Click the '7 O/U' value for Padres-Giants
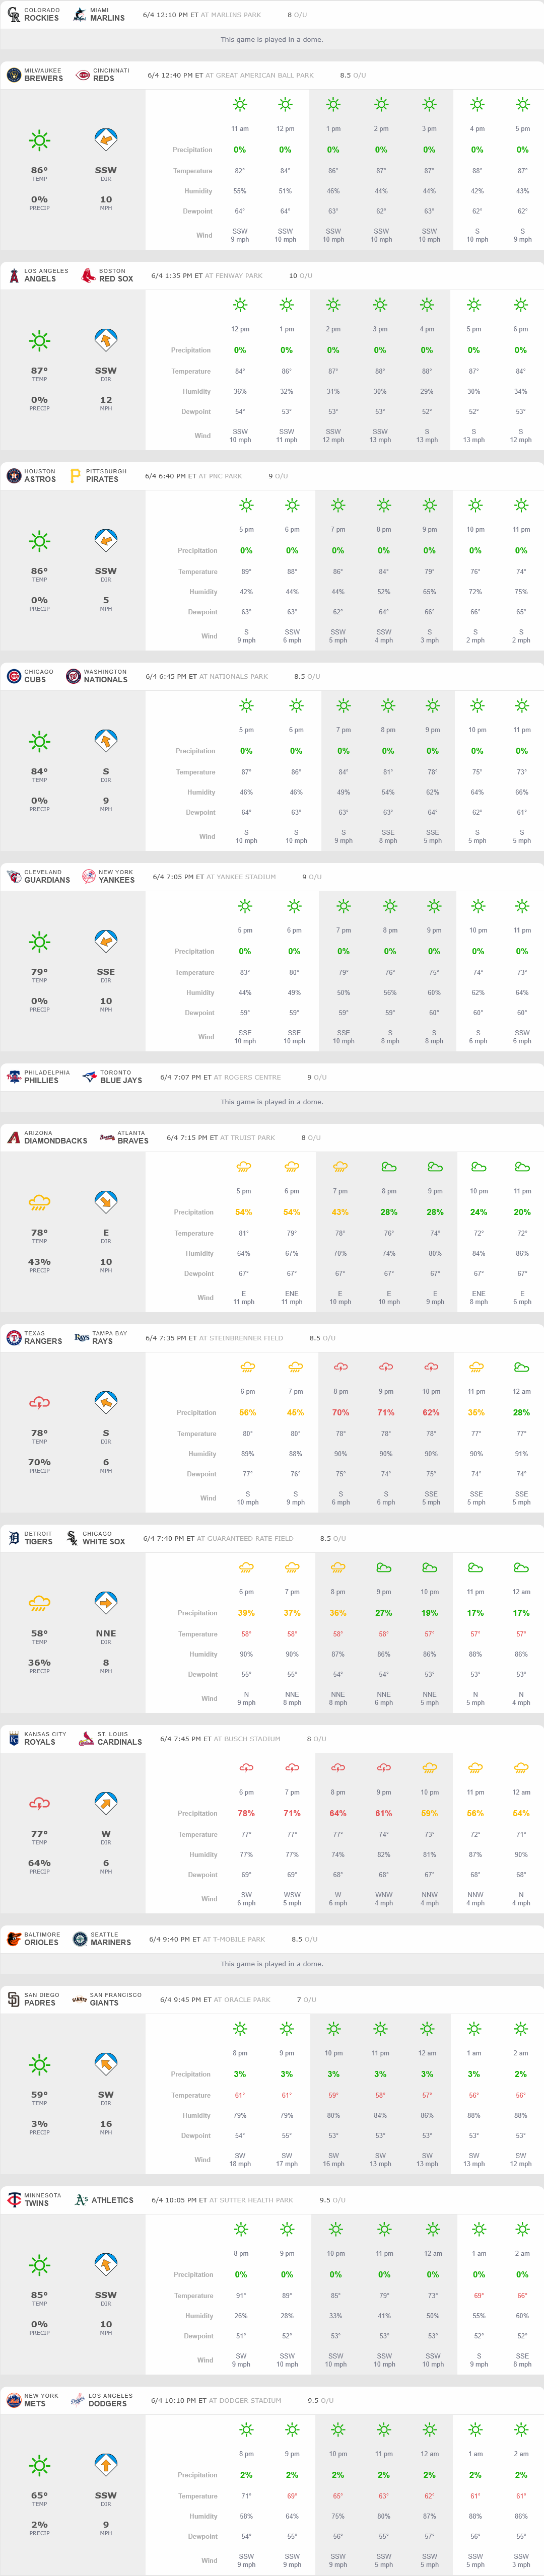 [x=306, y=1999]
